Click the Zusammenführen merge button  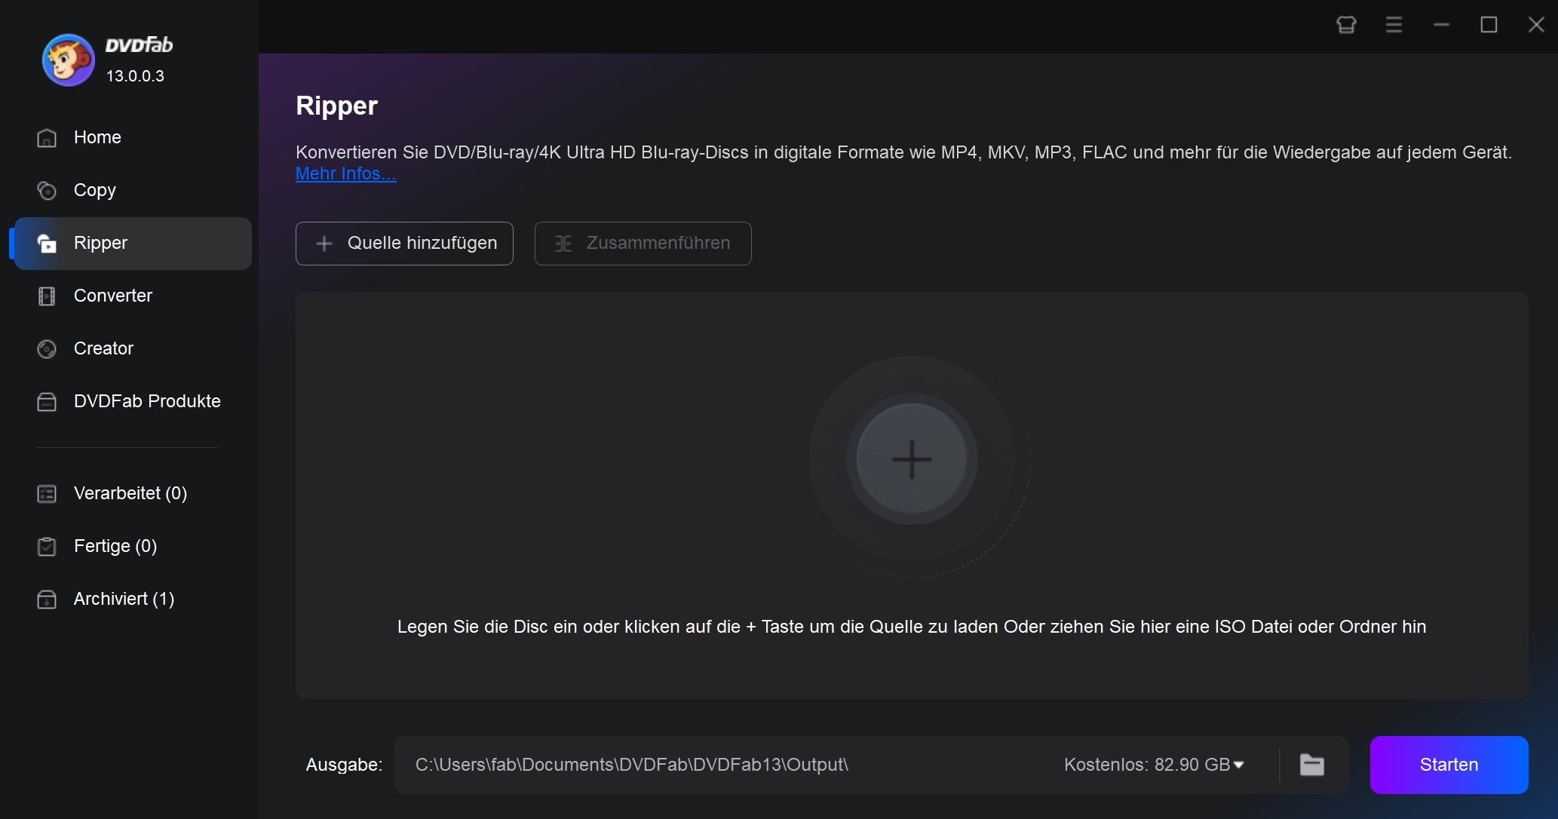tap(643, 243)
